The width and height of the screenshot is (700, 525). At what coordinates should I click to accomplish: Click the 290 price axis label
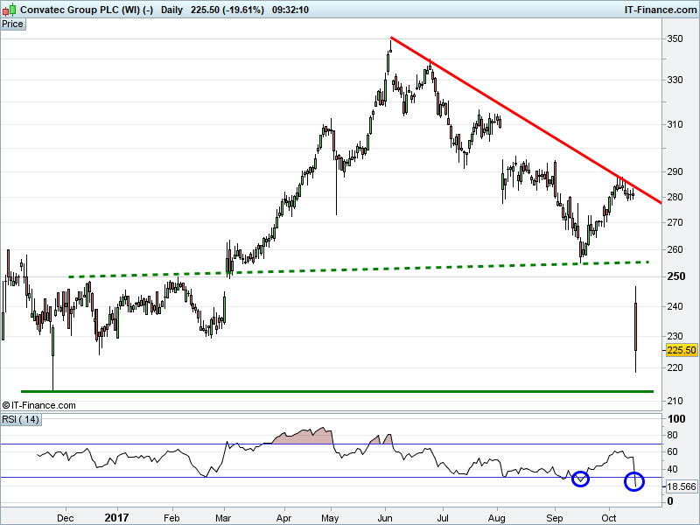[x=675, y=171]
